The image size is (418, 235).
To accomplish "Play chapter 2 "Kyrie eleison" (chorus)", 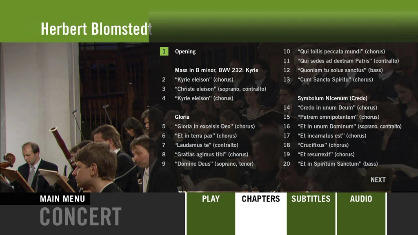I will coord(204,80).
